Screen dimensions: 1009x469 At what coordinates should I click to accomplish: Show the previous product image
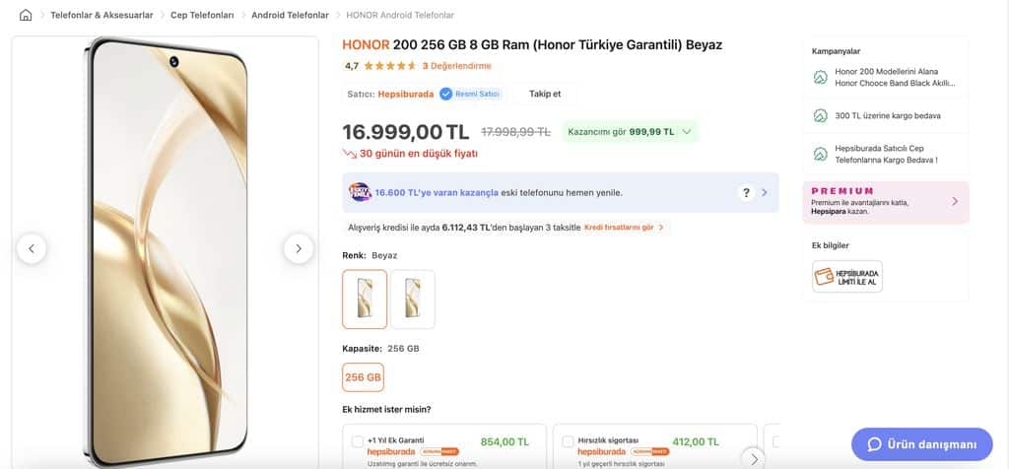[32, 249]
